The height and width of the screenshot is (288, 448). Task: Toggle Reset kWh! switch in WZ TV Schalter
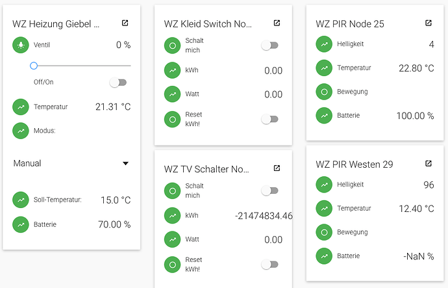click(x=269, y=265)
